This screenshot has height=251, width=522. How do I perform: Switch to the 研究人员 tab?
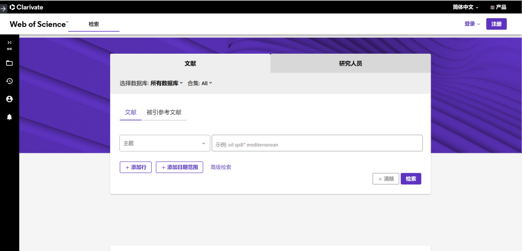click(350, 63)
